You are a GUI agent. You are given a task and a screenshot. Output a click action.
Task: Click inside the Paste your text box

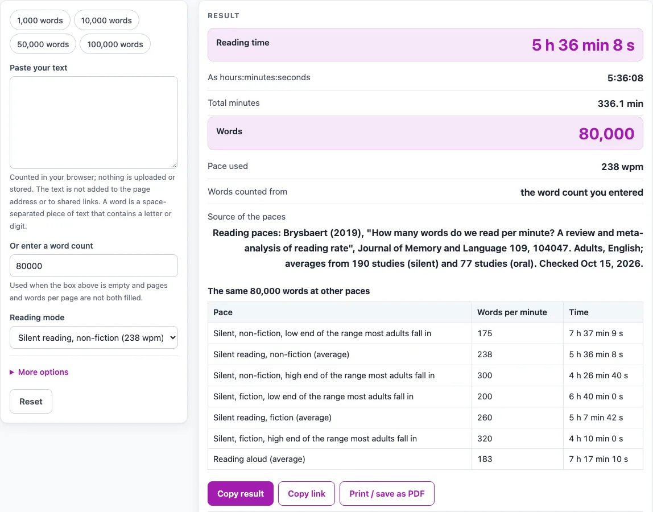[94, 122]
